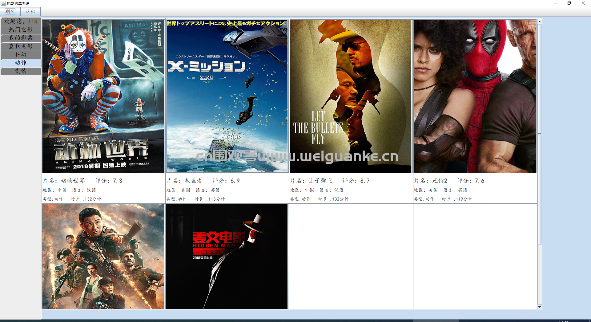
Task: Click the 电影购票系统 app icon in title bar
Action: point(3,3)
